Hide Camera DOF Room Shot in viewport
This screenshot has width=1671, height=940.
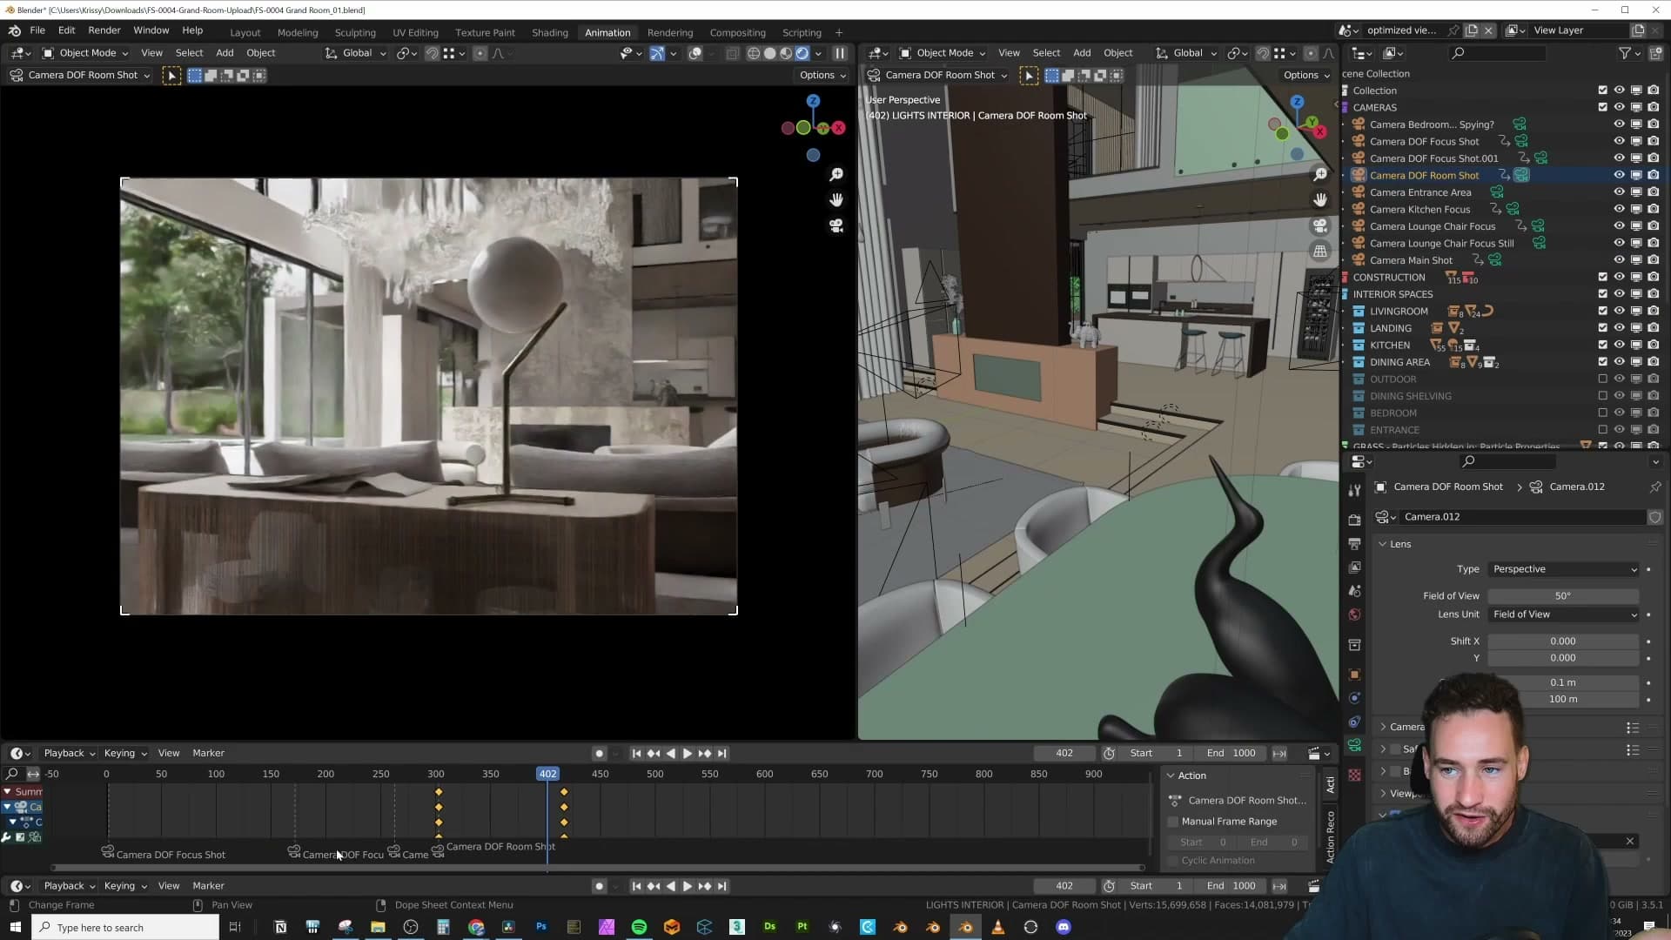pos(1619,175)
